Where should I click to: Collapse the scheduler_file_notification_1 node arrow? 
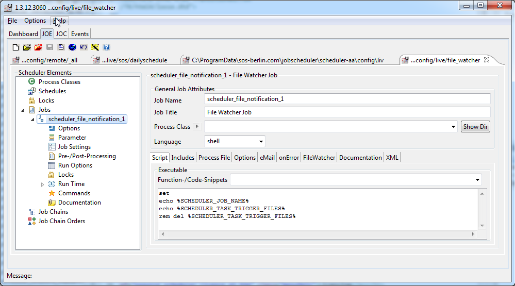click(x=32, y=120)
